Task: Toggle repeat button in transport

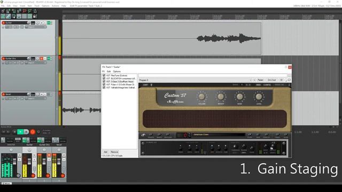Action: click(38, 132)
